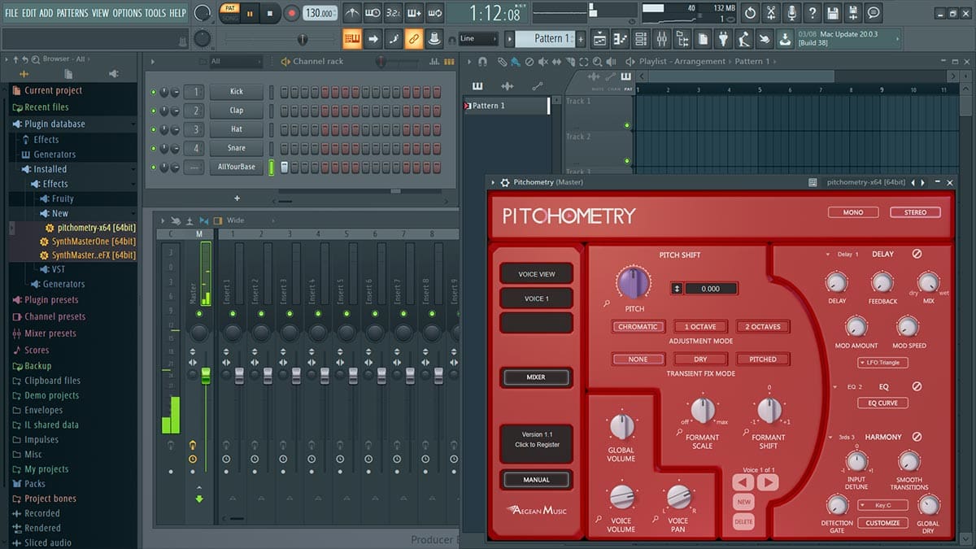The height and width of the screenshot is (549, 976).
Task: Open the LFO:Triangle dropdown
Action: click(882, 363)
